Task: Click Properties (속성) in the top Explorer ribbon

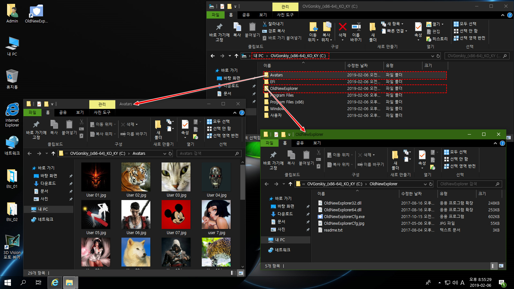Action: coord(418,31)
